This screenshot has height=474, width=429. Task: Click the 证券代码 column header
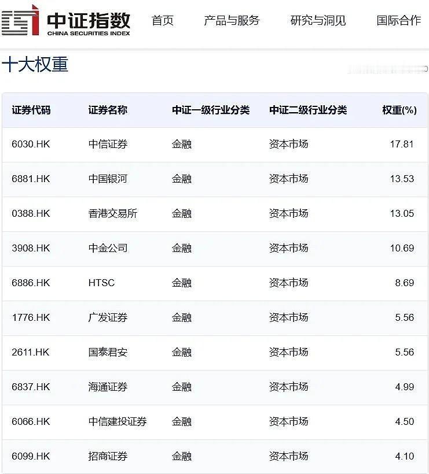[x=31, y=110]
